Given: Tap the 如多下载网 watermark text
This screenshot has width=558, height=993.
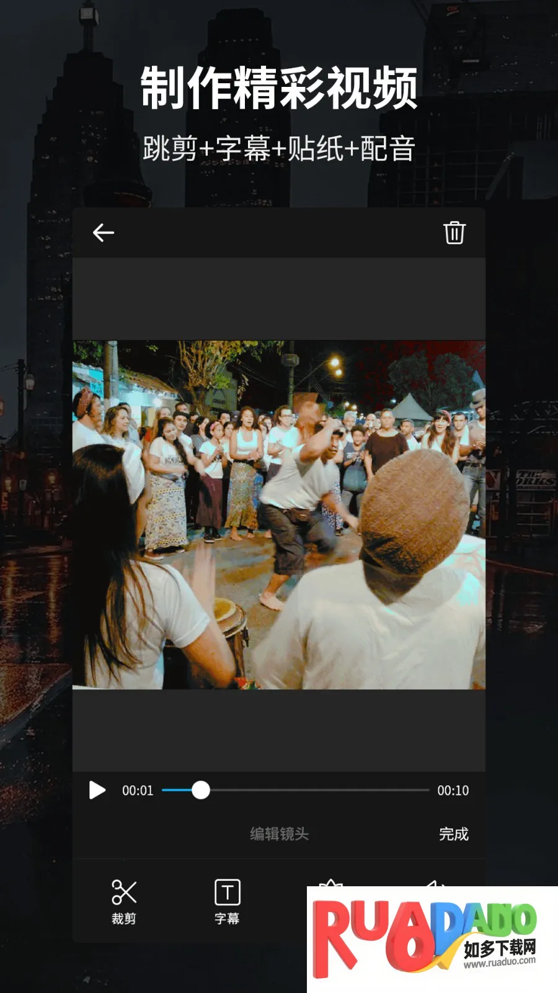Looking at the screenshot, I should [x=500, y=948].
